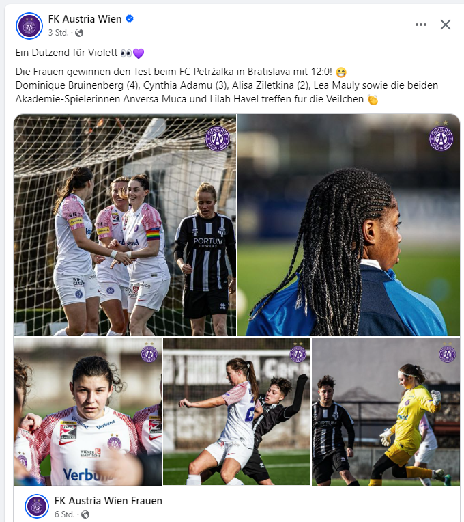Click the Ein Dutzend für Violett headline text
This screenshot has width=464, height=522.
pos(66,53)
